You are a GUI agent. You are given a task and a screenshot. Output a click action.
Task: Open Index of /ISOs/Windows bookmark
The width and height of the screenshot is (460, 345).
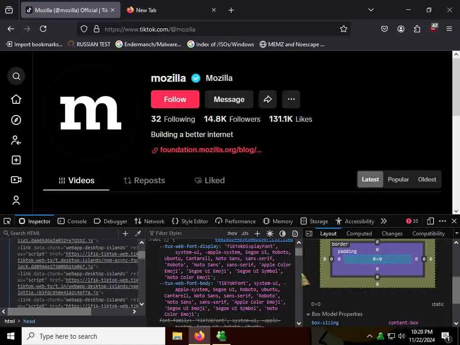(x=221, y=44)
